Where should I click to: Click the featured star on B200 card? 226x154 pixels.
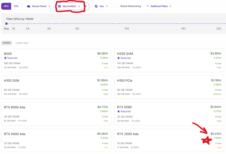(5, 58)
